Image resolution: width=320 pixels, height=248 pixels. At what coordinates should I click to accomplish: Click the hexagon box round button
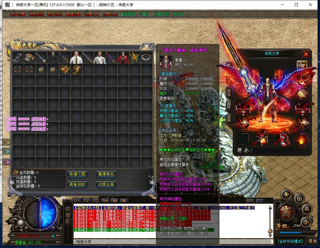pyautogui.click(x=299, y=199)
